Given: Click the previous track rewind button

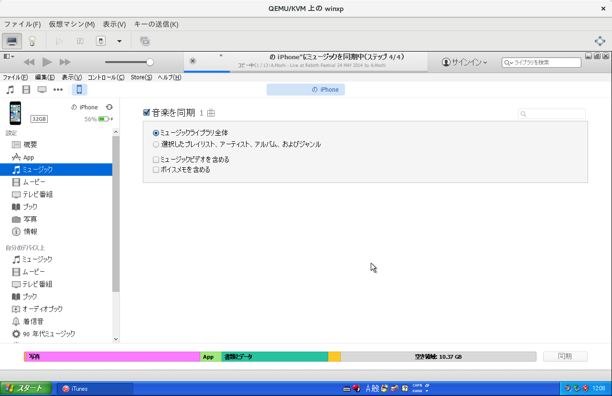Looking at the screenshot, I should 29,62.
